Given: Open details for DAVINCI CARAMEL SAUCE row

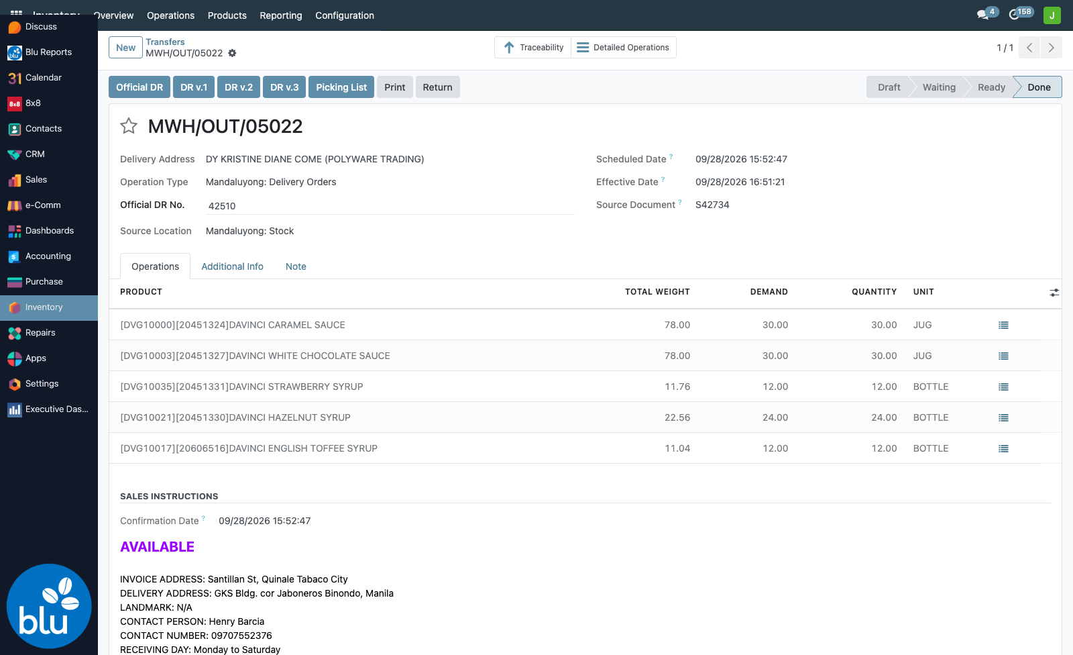Looking at the screenshot, I should (x=1003, y=325).
